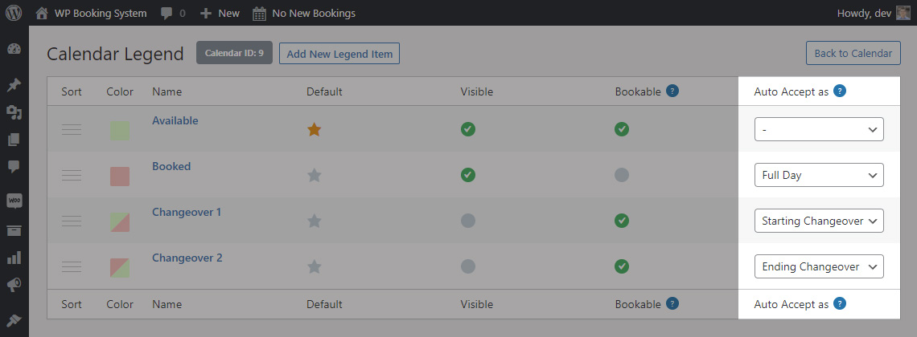Viewport: 917px width, 337px height.
Task: Open the No New Bookings admin bar item
Action: 304,13
